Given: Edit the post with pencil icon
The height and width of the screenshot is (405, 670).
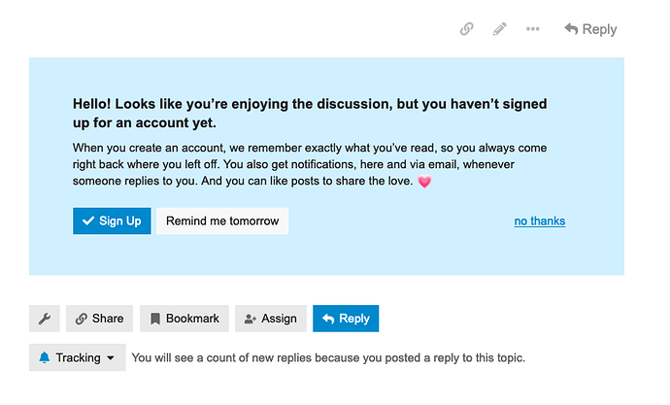Looking at the screenshot, I should point(499,29).
